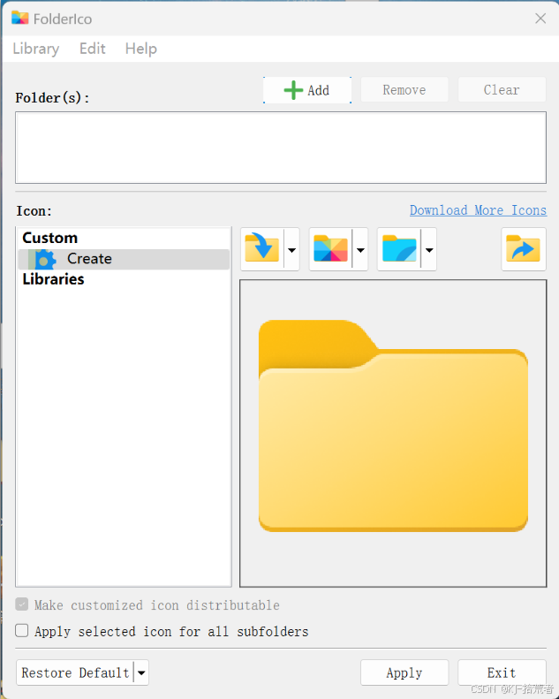
Task: Open the Help menu
Action: click(140, 49)
